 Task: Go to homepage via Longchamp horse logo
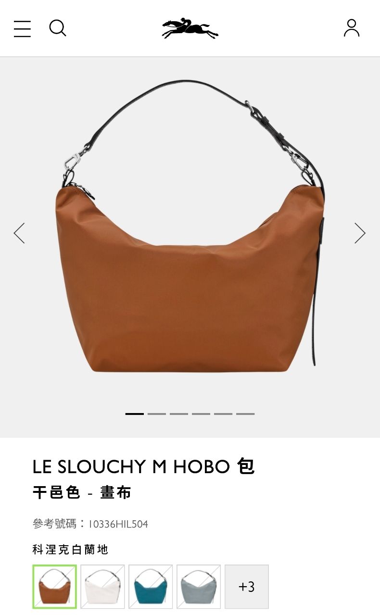[x=190, y=28]
